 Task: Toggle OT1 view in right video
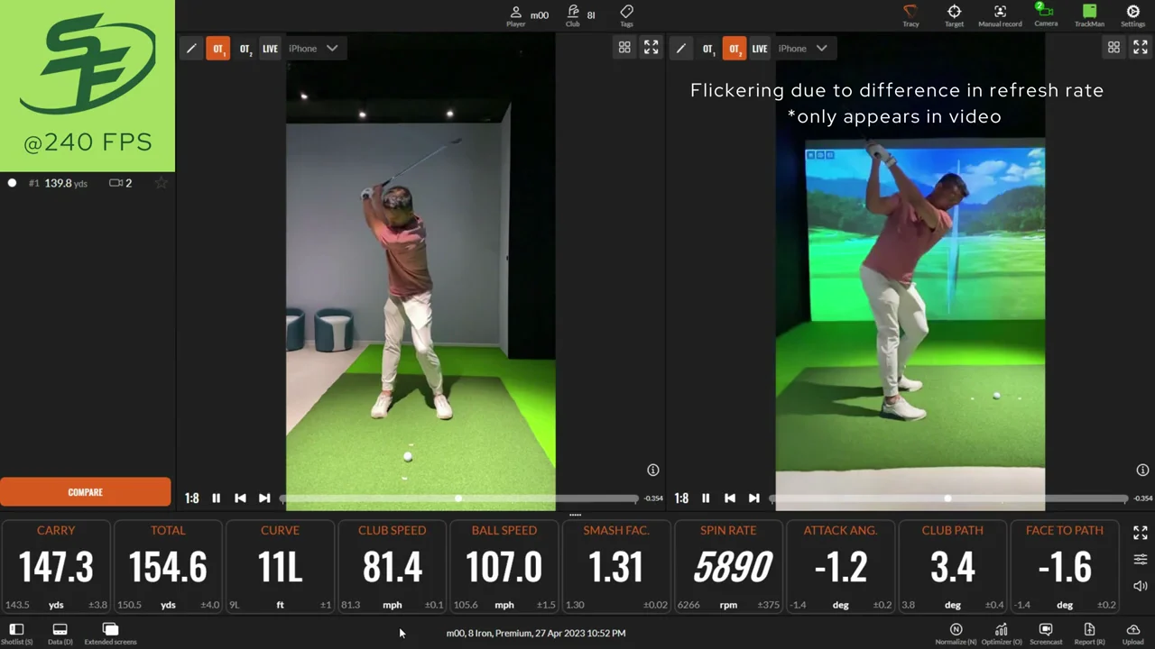coord(707,49)
